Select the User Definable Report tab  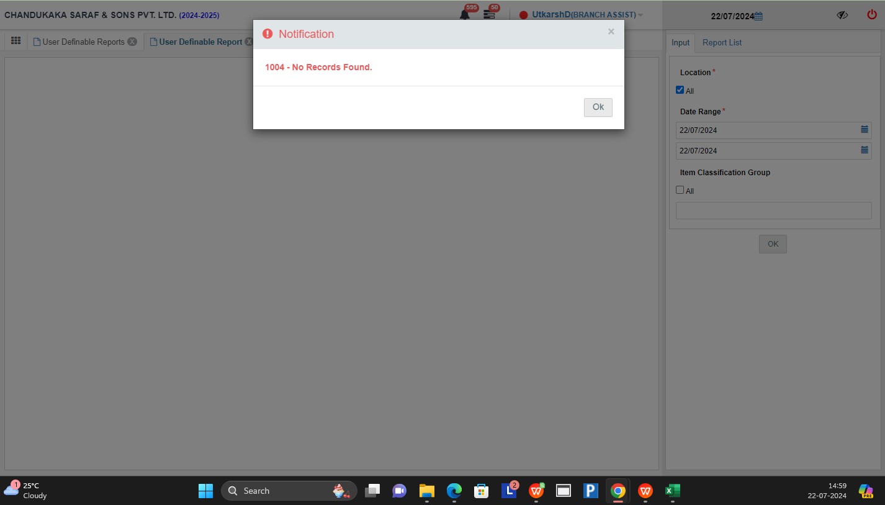tap(200, 42)
